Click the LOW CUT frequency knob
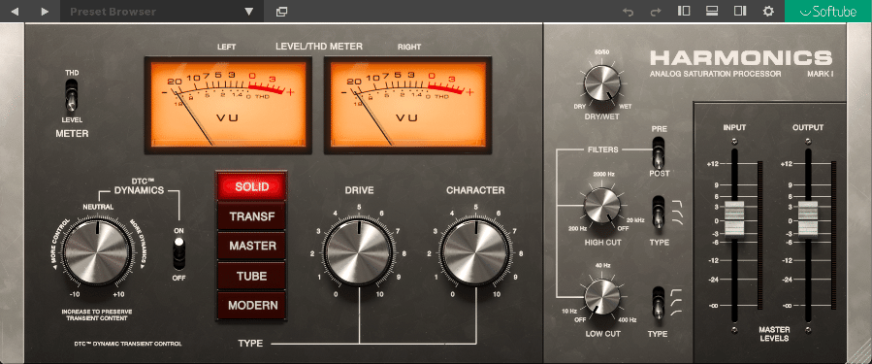 (601, 297)
